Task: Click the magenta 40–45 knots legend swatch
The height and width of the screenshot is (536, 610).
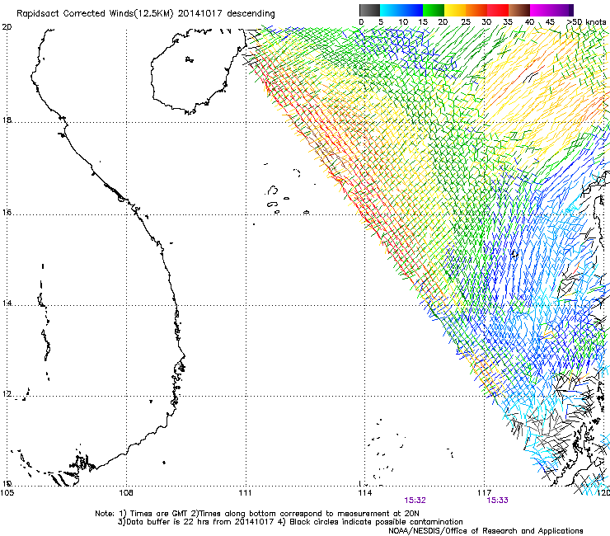Action: pos(541,10)
